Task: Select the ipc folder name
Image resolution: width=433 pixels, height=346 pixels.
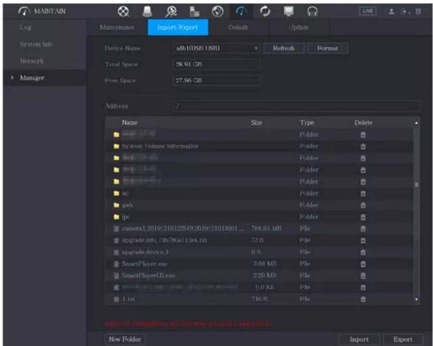Action: 126,217
